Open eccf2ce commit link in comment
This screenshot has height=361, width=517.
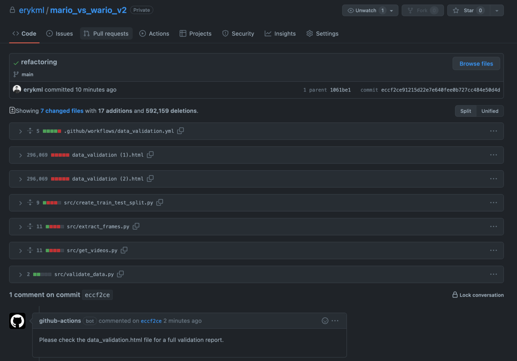[x=151, y=321]
